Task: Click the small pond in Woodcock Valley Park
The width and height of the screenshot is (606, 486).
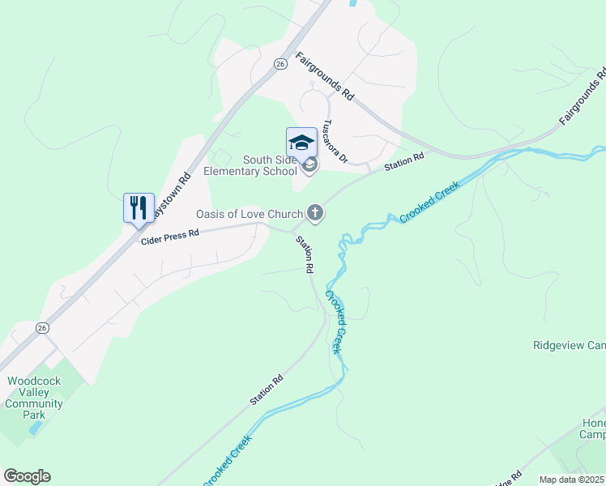Action: 36,428
